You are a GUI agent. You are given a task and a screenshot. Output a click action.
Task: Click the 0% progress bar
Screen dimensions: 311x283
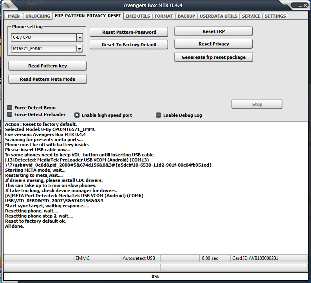point(155,276)
